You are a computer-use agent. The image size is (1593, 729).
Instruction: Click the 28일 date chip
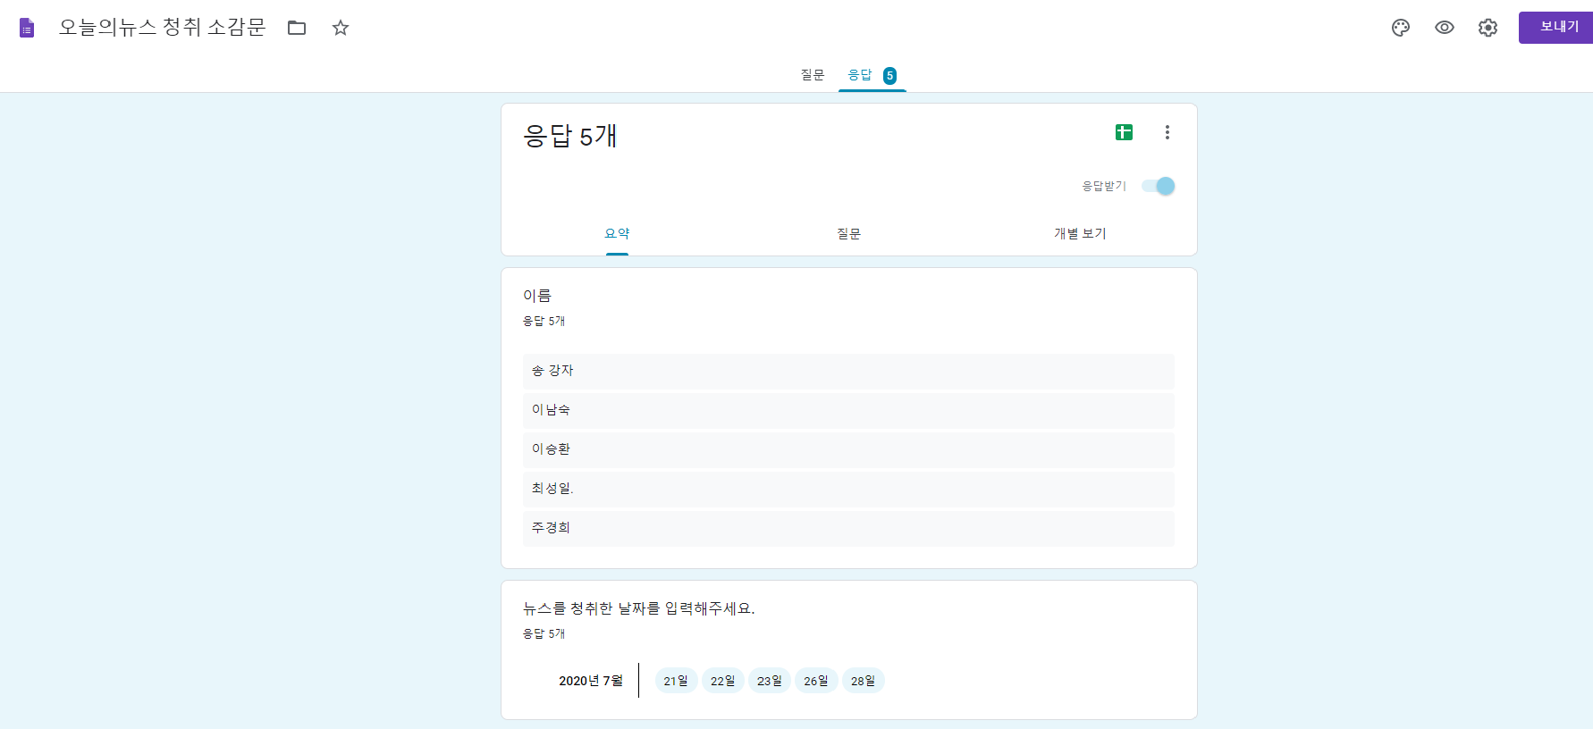coord(863,681)
